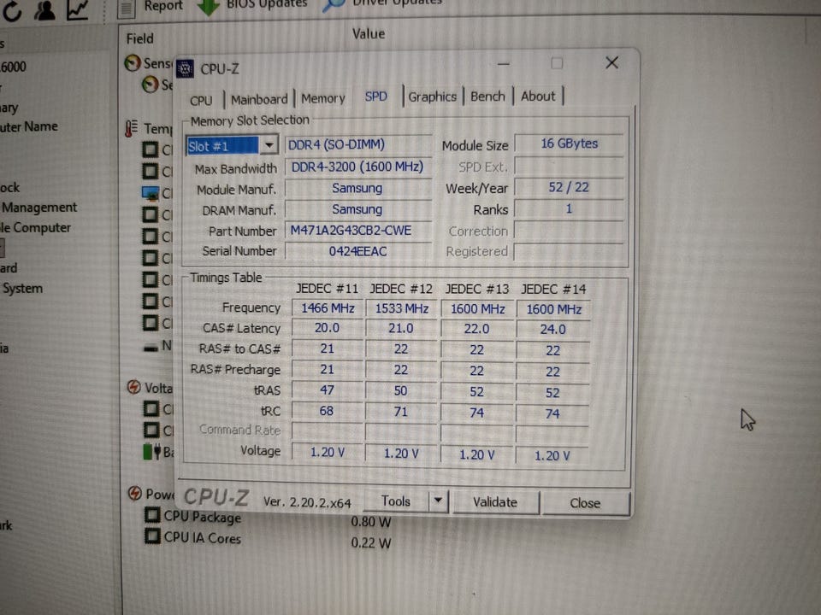Click the Close button at the bottom of CPU-Z
This screenshot has width=821, height=615.
[x=585, y=503]
